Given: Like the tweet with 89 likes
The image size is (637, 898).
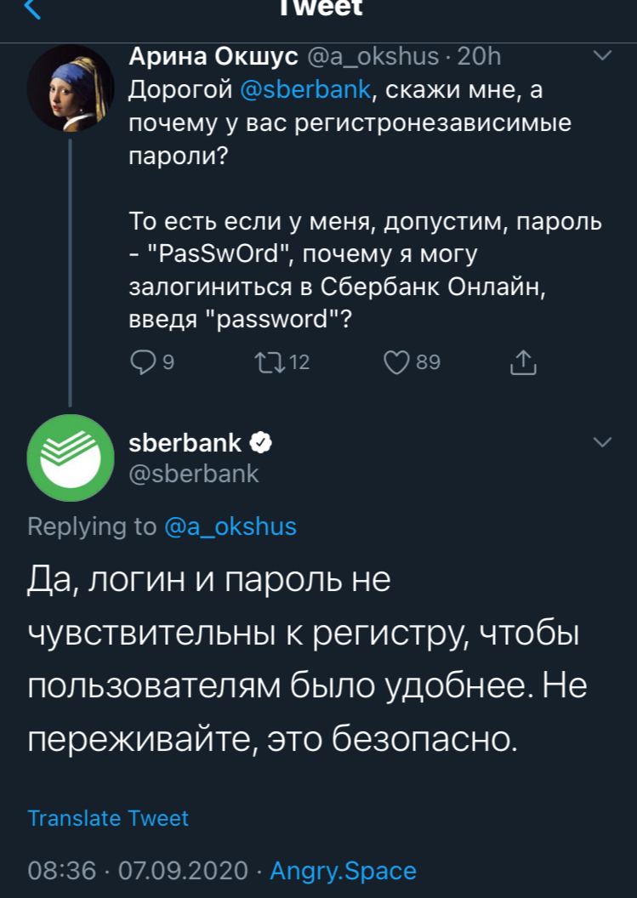Looking at the screenshot, I should tap(397, 363).
